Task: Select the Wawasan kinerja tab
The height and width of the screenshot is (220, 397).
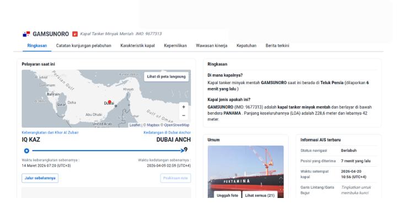Action: click(x=213, y=45)
